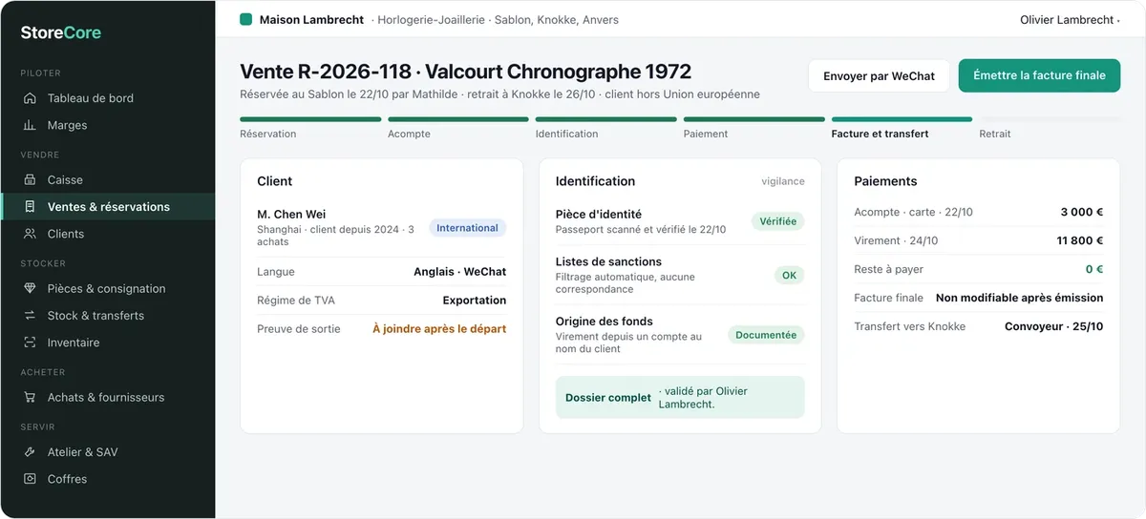Select the Facture et transfert step

coord(902,128)
